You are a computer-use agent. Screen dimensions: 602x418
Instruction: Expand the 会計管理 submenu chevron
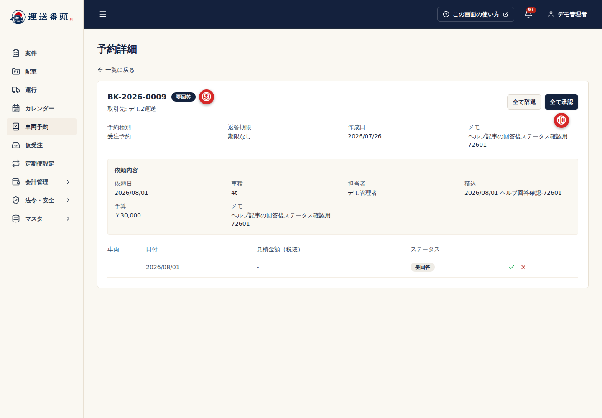coord(68,182)
